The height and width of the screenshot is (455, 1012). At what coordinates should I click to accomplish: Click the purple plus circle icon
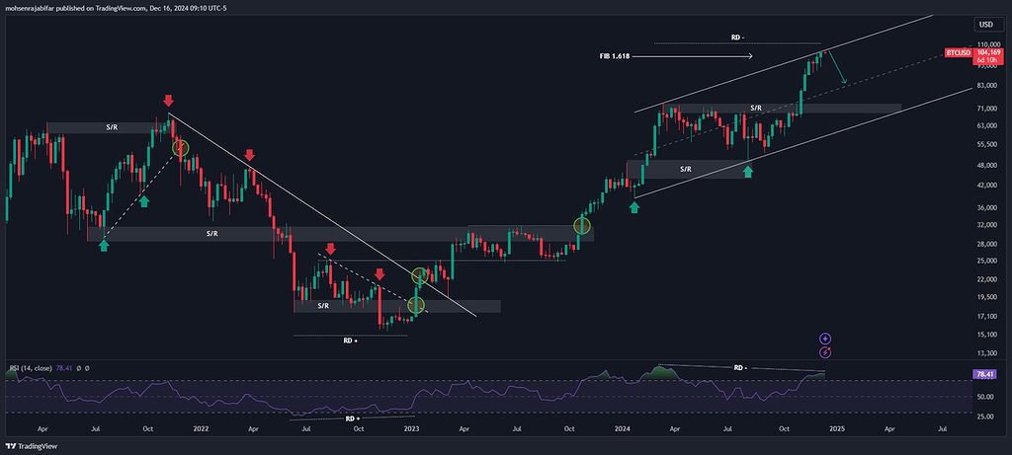pos(825,339)
